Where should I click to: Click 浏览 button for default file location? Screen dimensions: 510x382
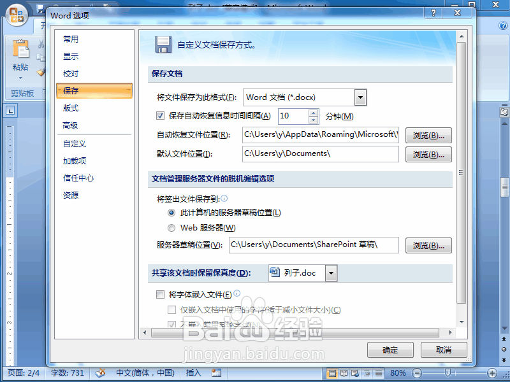[x=428, y=155]
